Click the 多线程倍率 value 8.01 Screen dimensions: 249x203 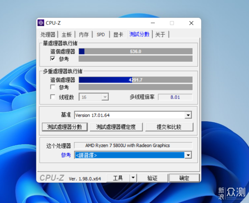(x=175, y=97)
